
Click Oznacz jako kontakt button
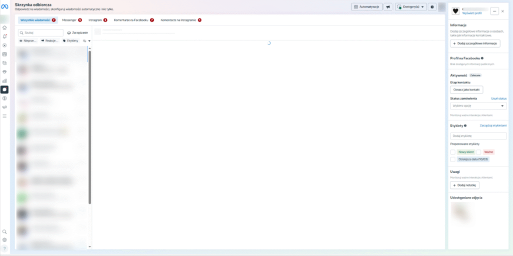pyautogui.click(x=466, y=90)
